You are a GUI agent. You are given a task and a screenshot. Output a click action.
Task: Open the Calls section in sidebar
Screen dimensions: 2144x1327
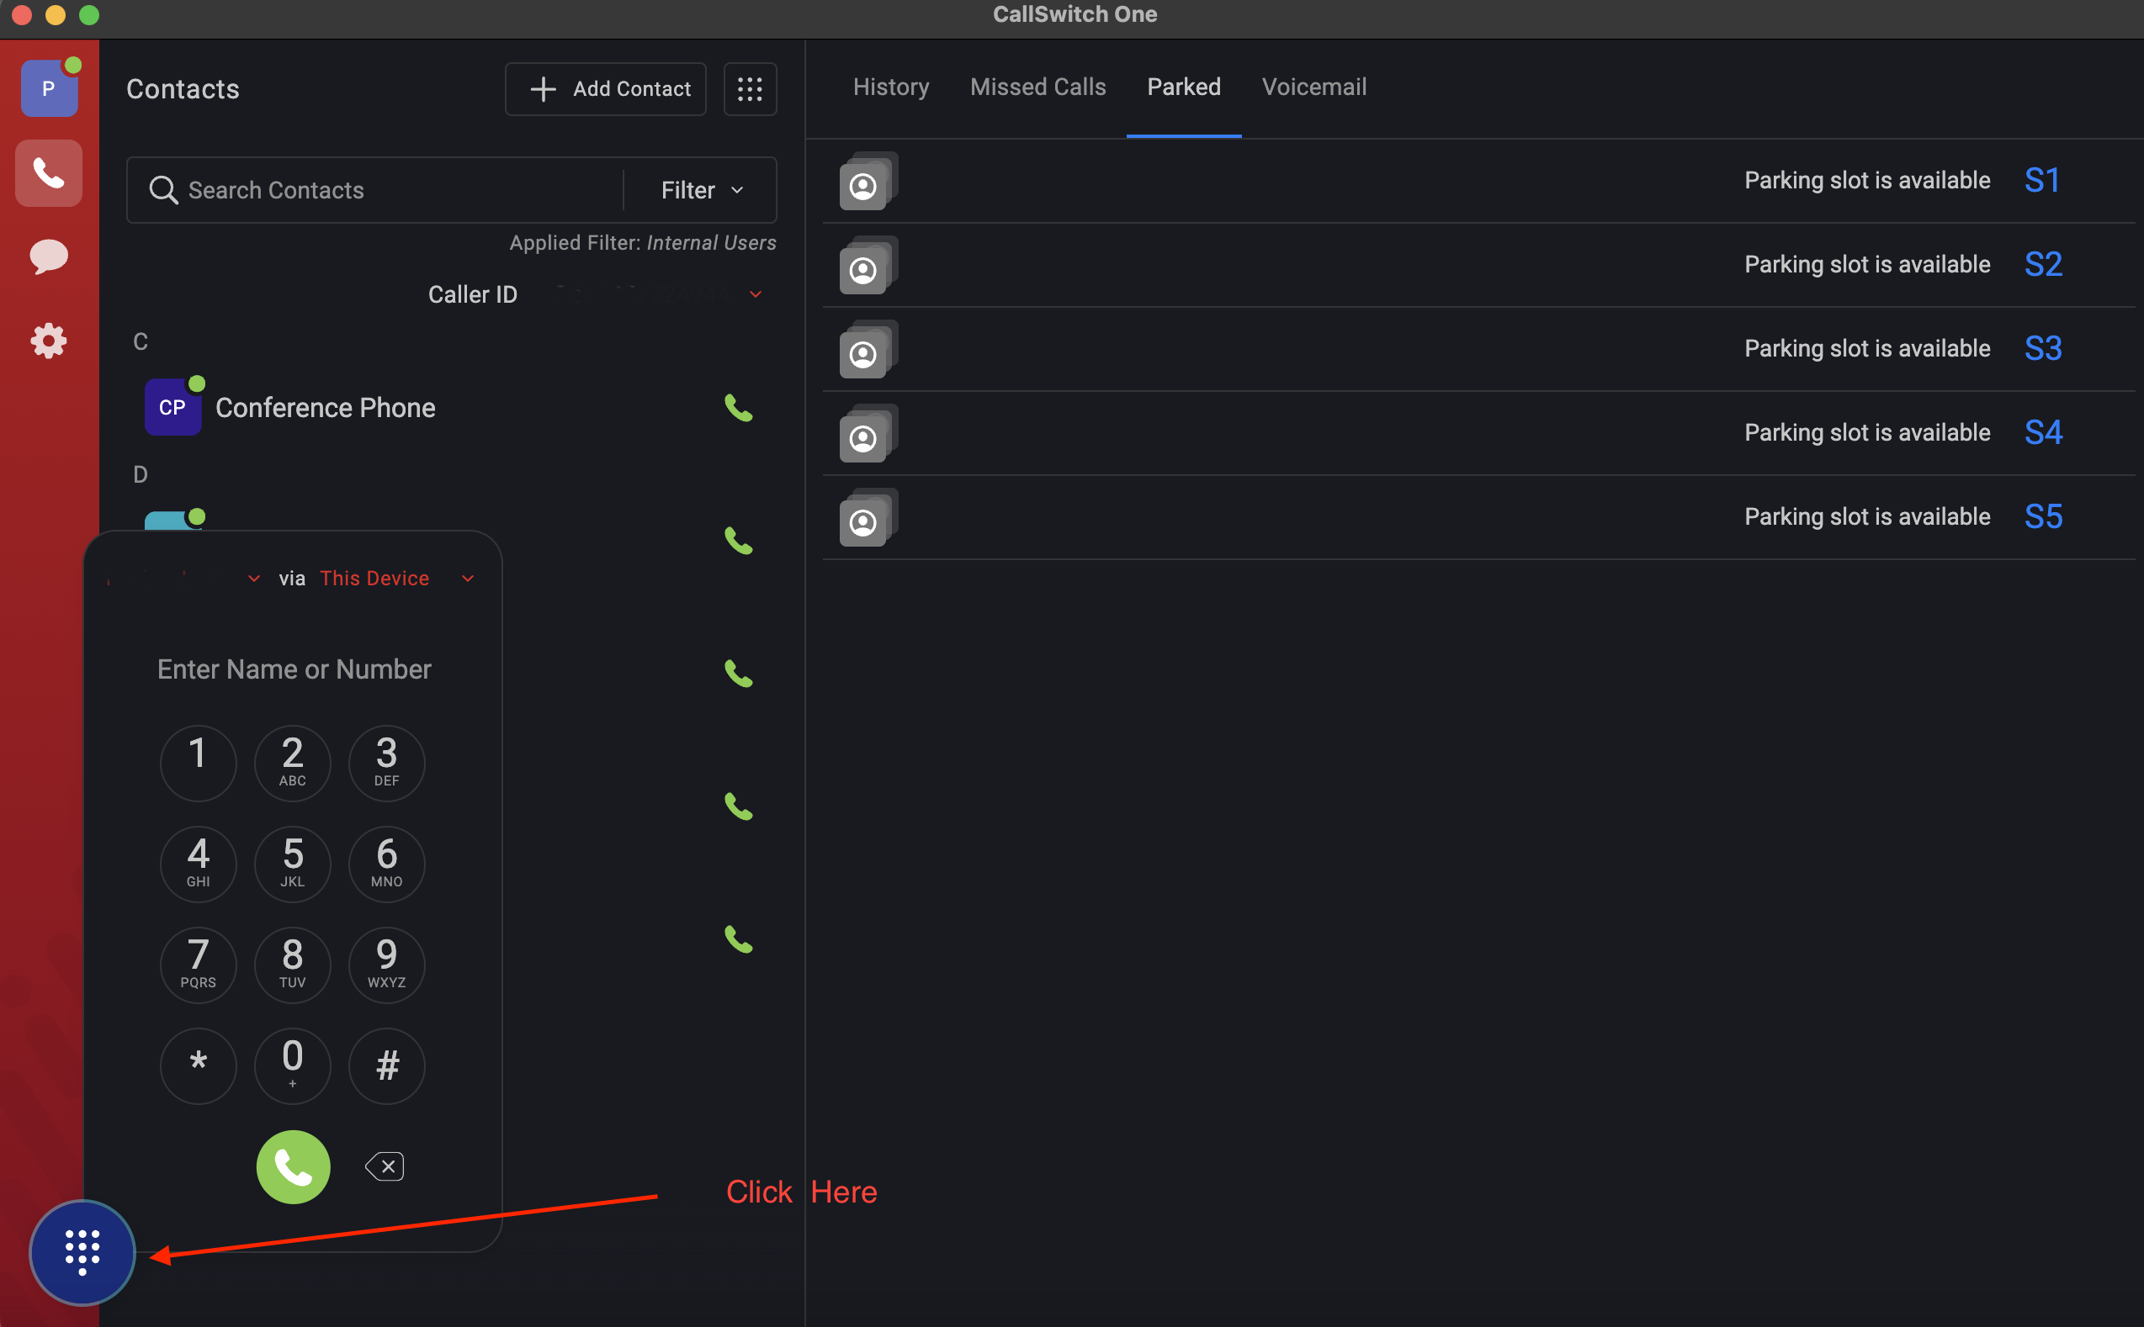point(48,174)
